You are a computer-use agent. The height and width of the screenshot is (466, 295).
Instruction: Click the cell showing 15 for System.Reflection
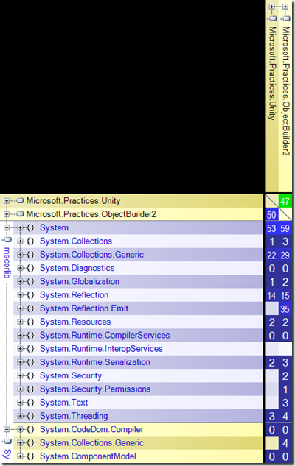pos(285,295)
